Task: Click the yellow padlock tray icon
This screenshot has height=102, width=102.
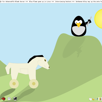Action: coord(93,99)
